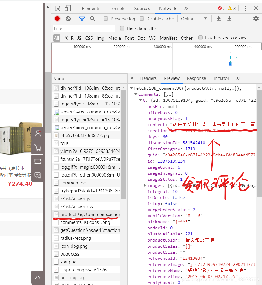Toggle the device emulation toolbar icon
Viewport: 262px width, 285px height.
(68, 8)
